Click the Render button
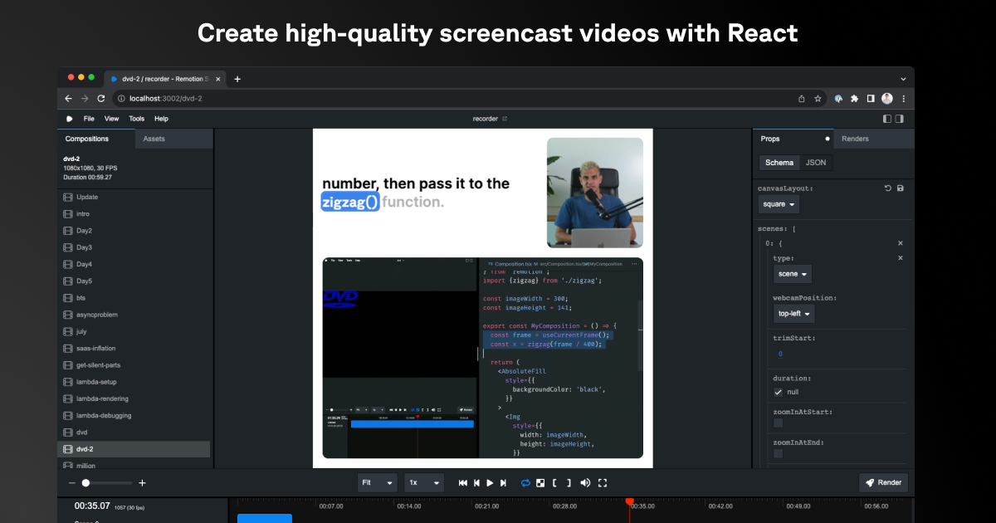Image resolution: width=996 pixels, height=523 pixels. [883, 483]
